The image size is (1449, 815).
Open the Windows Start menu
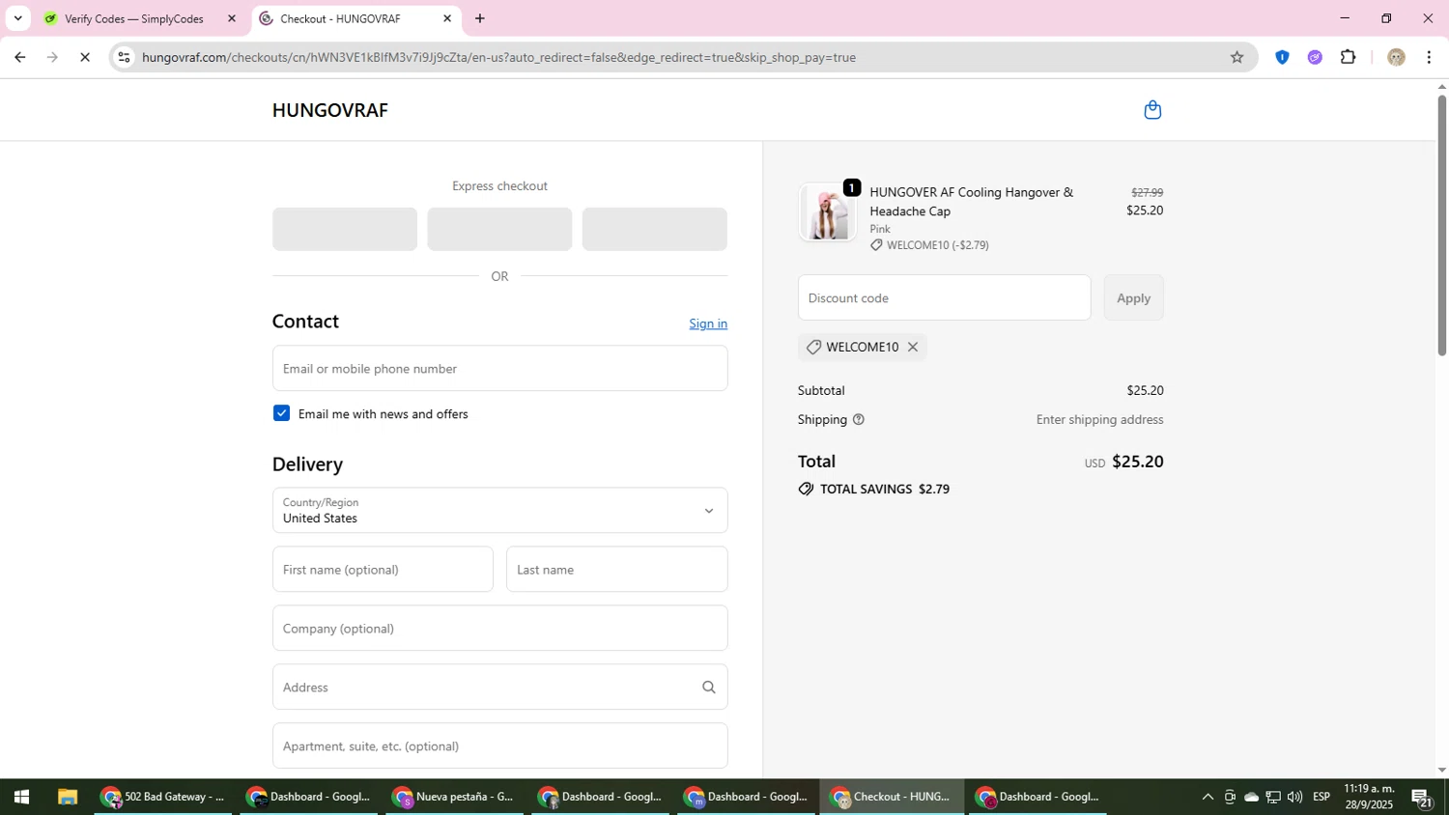point(21,797)
